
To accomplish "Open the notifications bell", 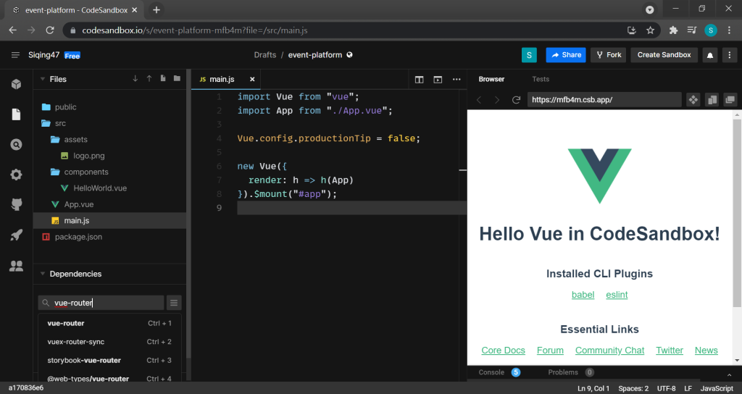I will click(x=710, y=55).
